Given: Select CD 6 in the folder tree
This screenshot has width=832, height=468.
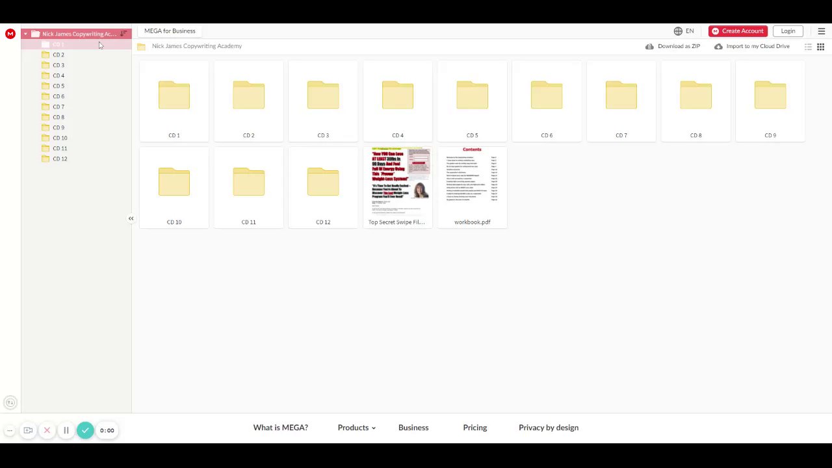Looking at the screenshot, I should coord(76,96).
